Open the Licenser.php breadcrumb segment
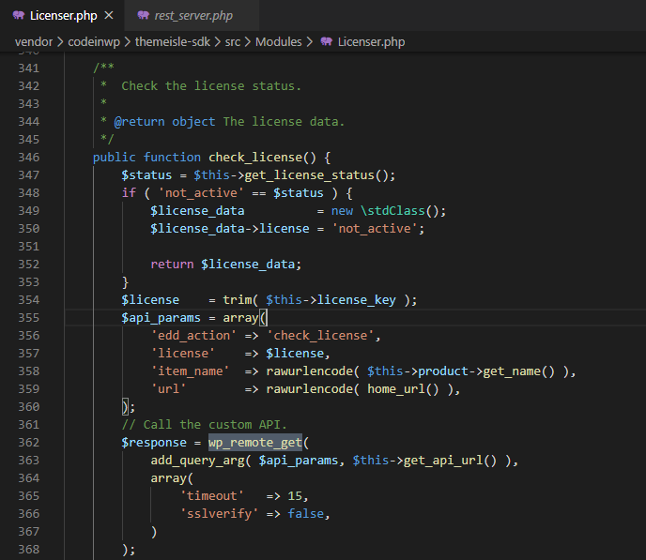 tap(371, 42)
